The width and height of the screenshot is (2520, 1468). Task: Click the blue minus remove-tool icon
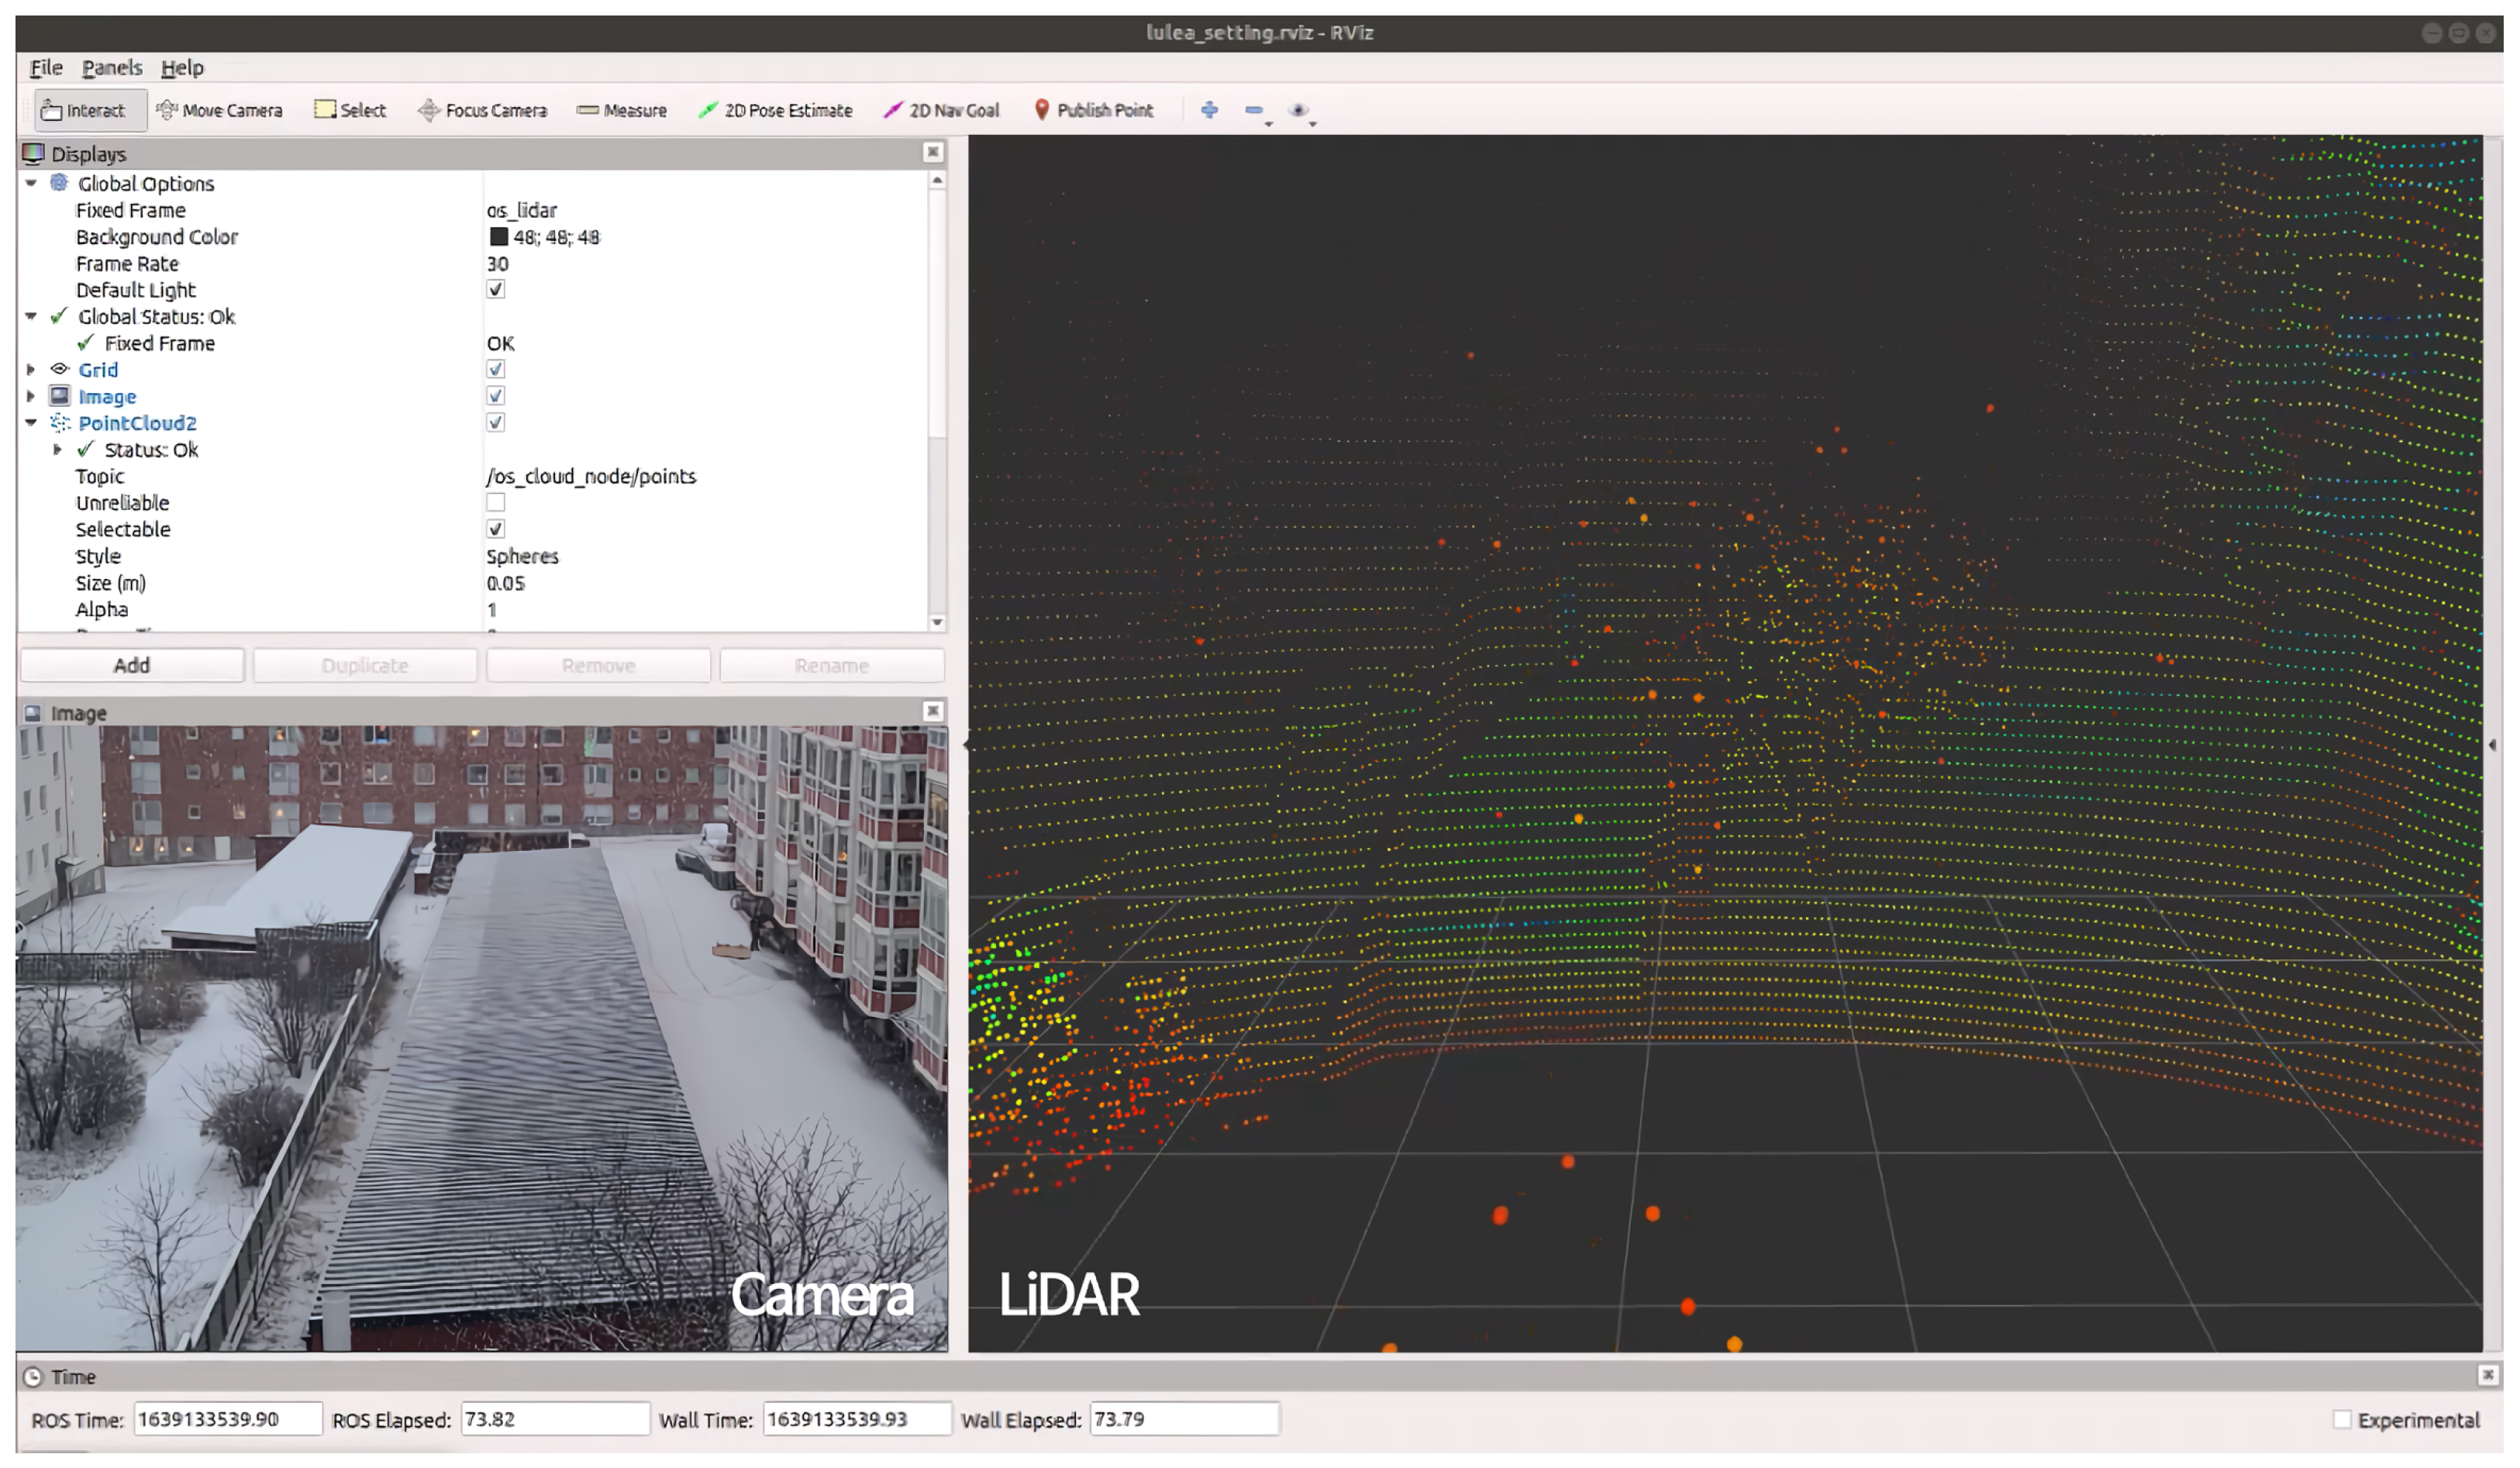tap(1255, 110)
